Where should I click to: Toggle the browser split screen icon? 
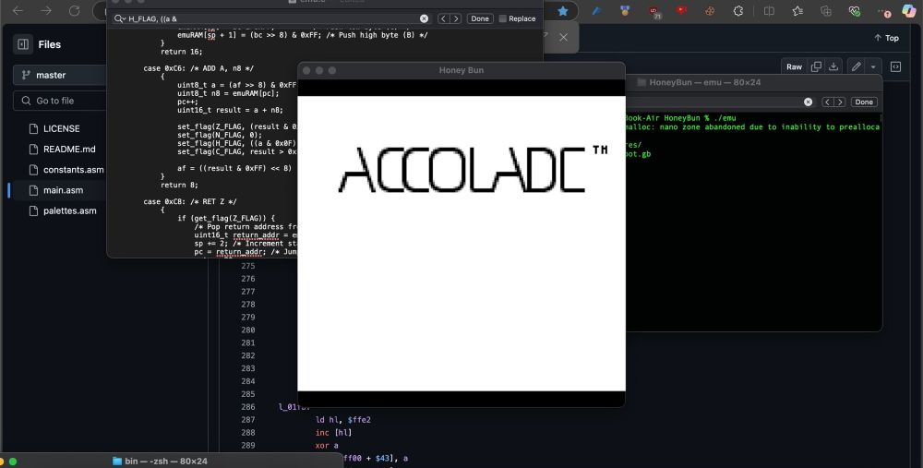point(769,10)
